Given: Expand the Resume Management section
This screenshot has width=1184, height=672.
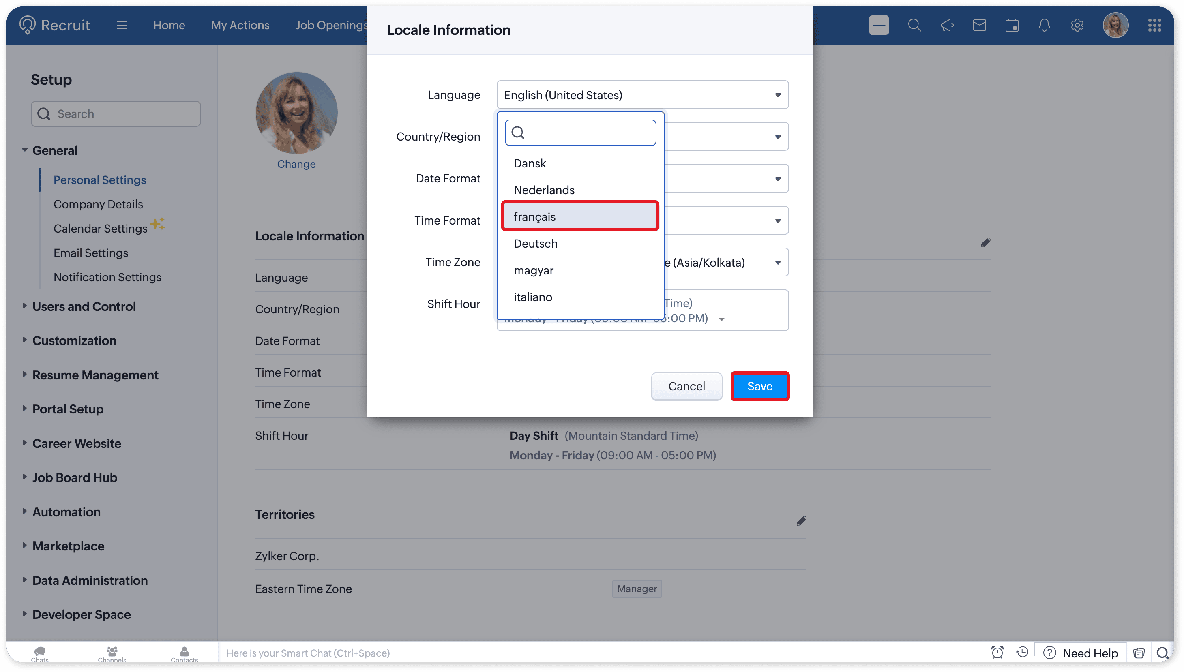Looking at the screenshot, I should [95, 375].
